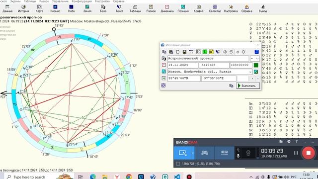Open the small dropdown right of chart name
318x179 pixels.
(x=254, y=59)
